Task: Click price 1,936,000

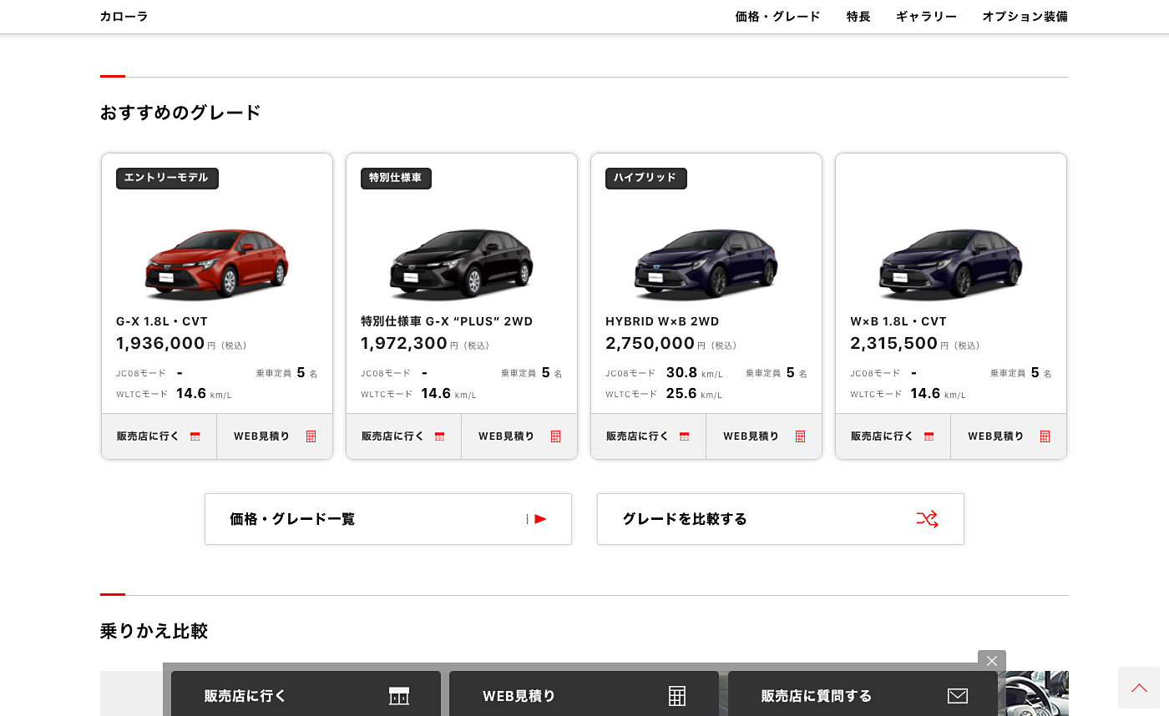Action: [160, 343]
